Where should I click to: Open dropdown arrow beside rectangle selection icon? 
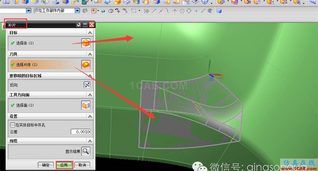coord(139,11)
